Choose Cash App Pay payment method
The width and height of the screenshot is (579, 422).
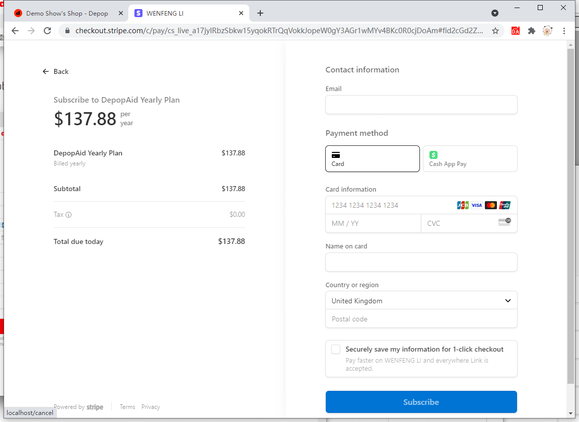[470, 158]
